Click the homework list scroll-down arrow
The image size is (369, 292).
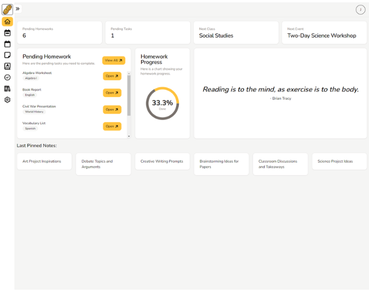(129, 136)
